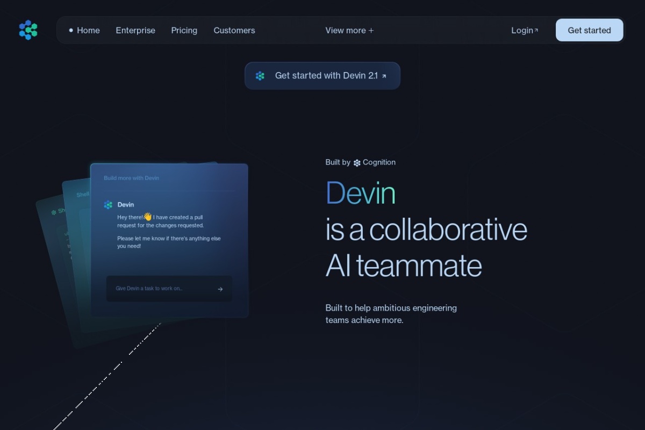Open the Login link

pyautogui.click(x=521, y=31)
